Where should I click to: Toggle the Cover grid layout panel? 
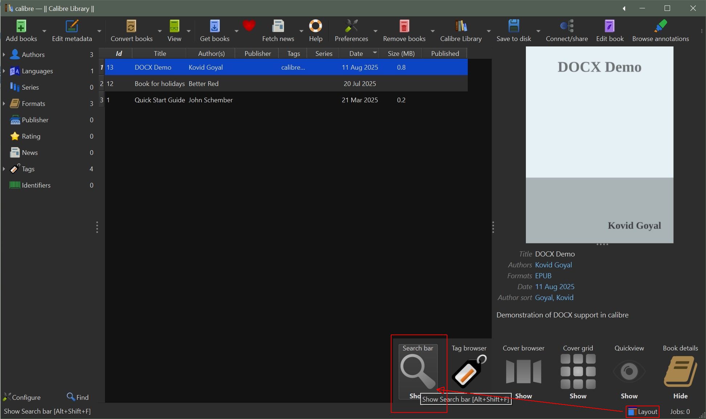pyautogui.click(x=577, y=371)
